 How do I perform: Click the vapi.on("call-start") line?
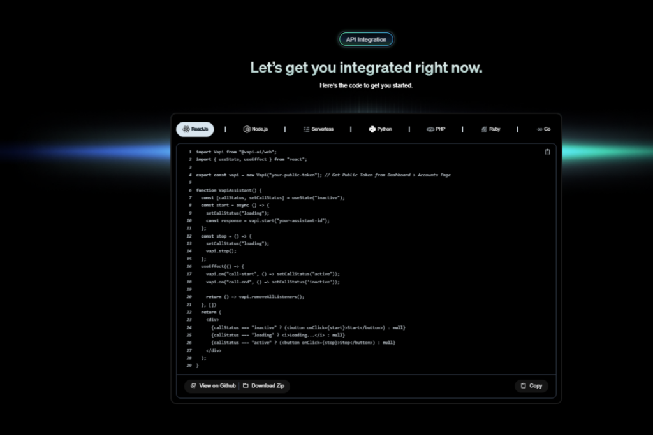[273, 274]
